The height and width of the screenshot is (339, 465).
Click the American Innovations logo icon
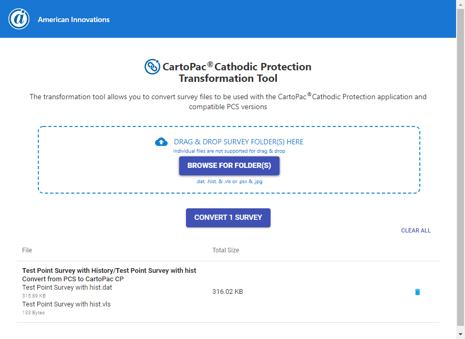[19, 19]
